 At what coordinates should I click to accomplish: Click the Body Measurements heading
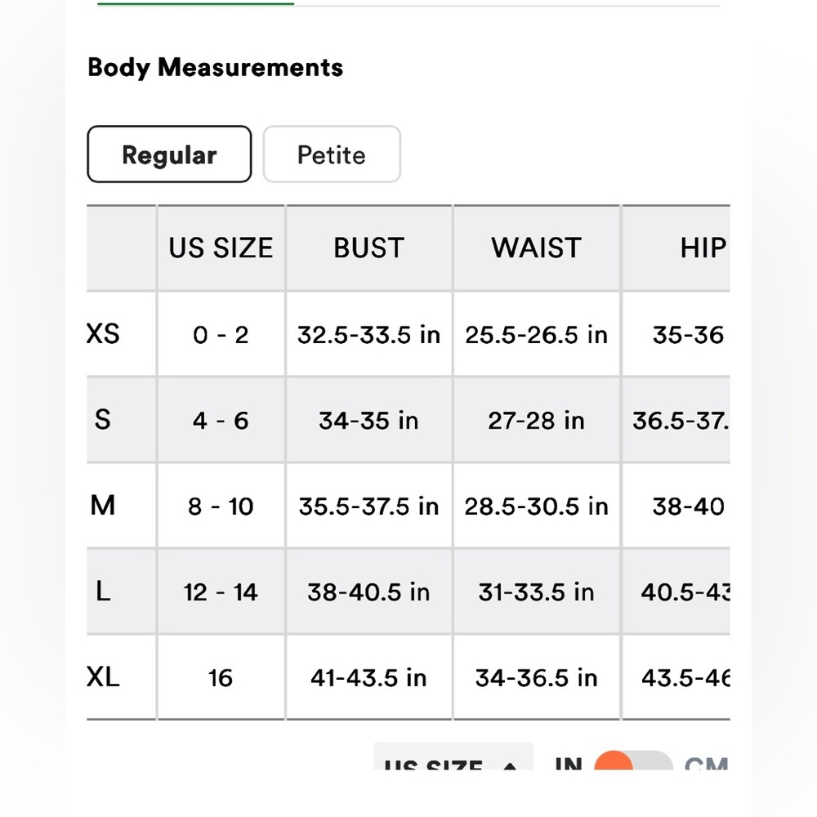[215, 68]
